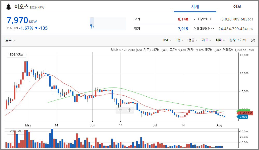The height and width of the screenshot is (150, 259).
Task: Zoom out the chart with minus button
Action: tap(120, 110)
